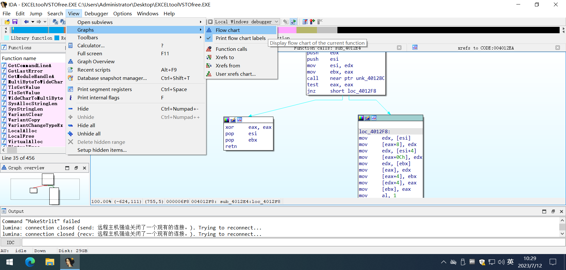The width and height of the screenshot is (566, 270).
Task: Open Windows Start menu
Action: pos(10,262)
